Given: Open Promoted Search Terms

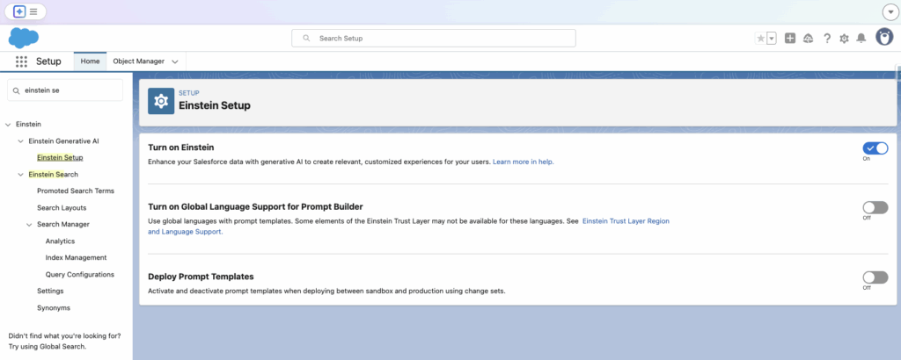Looking at the screenshot, I should coord(76,191).
